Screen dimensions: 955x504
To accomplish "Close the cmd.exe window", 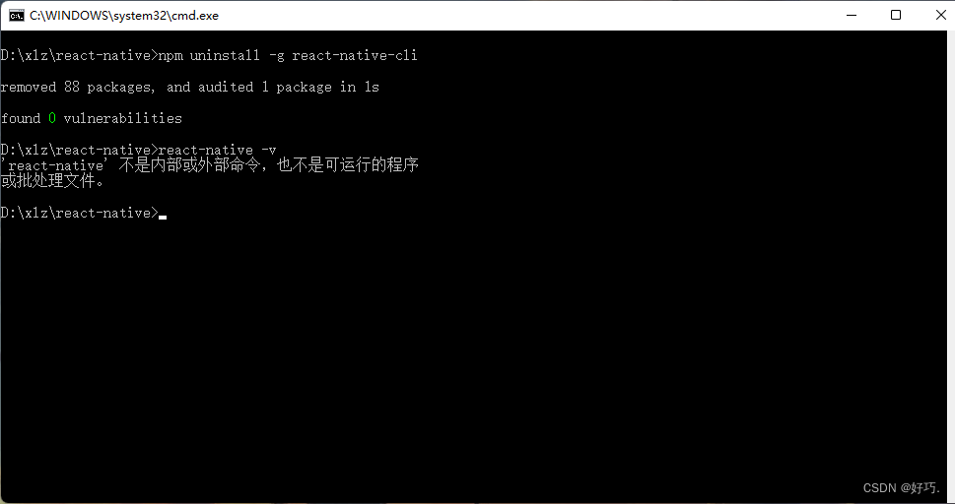I will tap(940, 15).
